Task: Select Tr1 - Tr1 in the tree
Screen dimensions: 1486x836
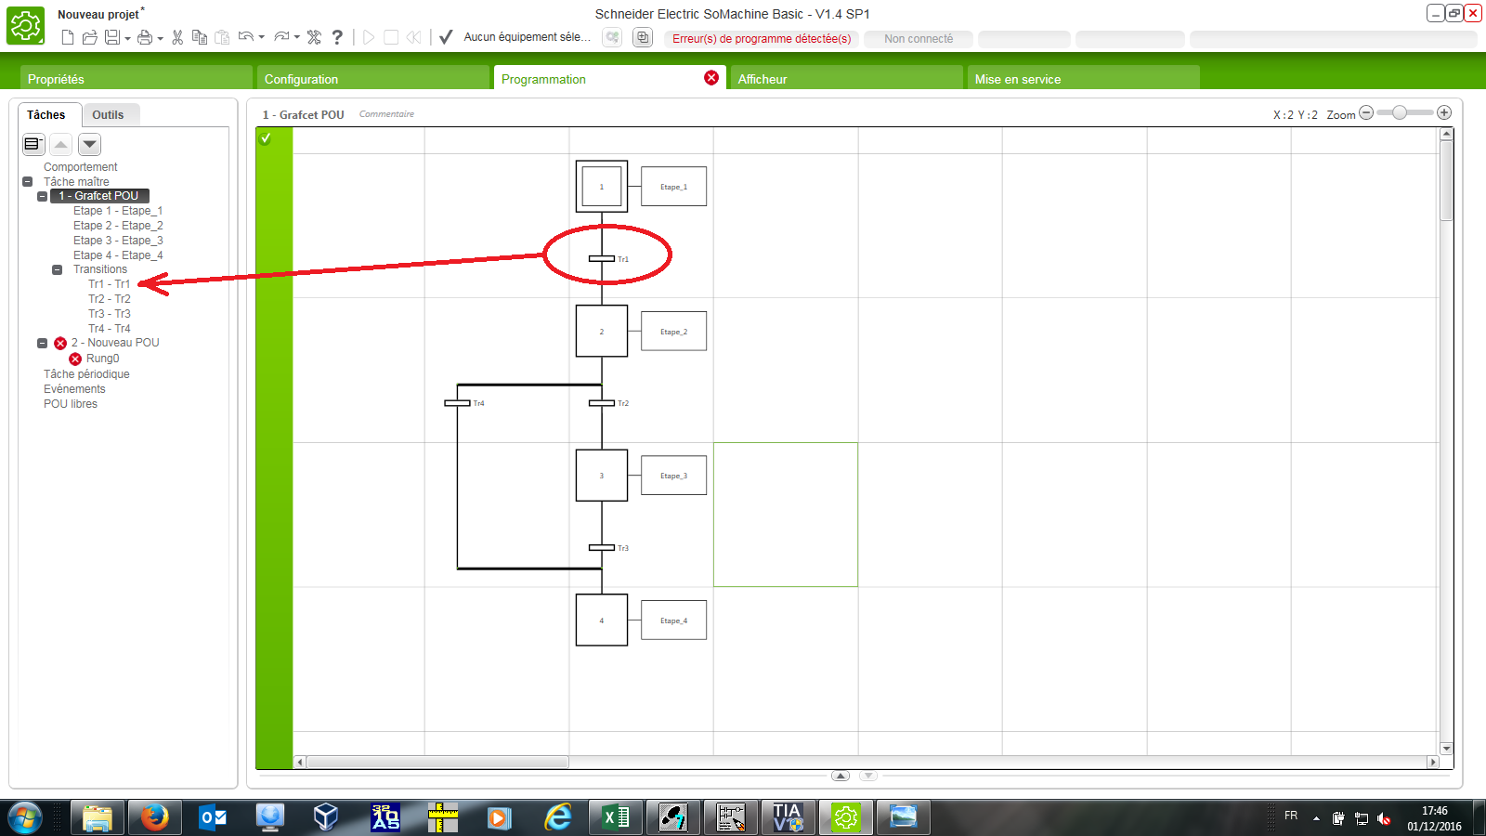Action: pyautogui.click(x=110, y=284)
